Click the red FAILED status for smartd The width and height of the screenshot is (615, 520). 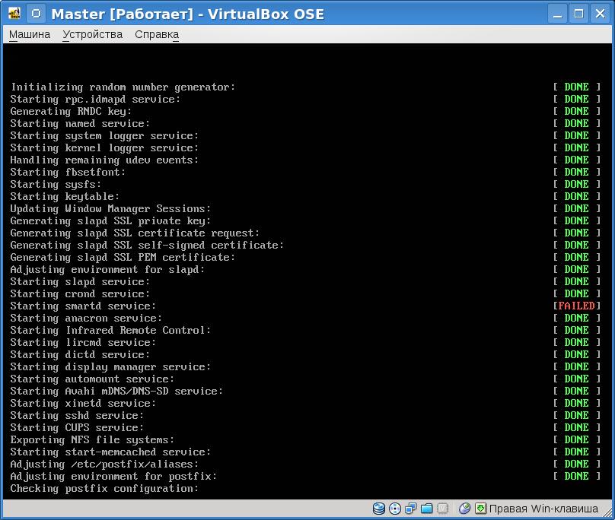pyautogui.click(x=576, y=306)
